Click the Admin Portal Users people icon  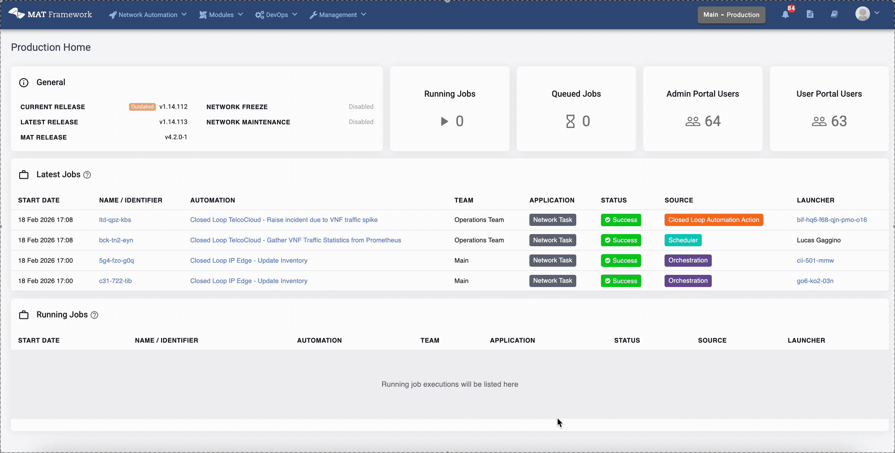[x=693, y=121]
